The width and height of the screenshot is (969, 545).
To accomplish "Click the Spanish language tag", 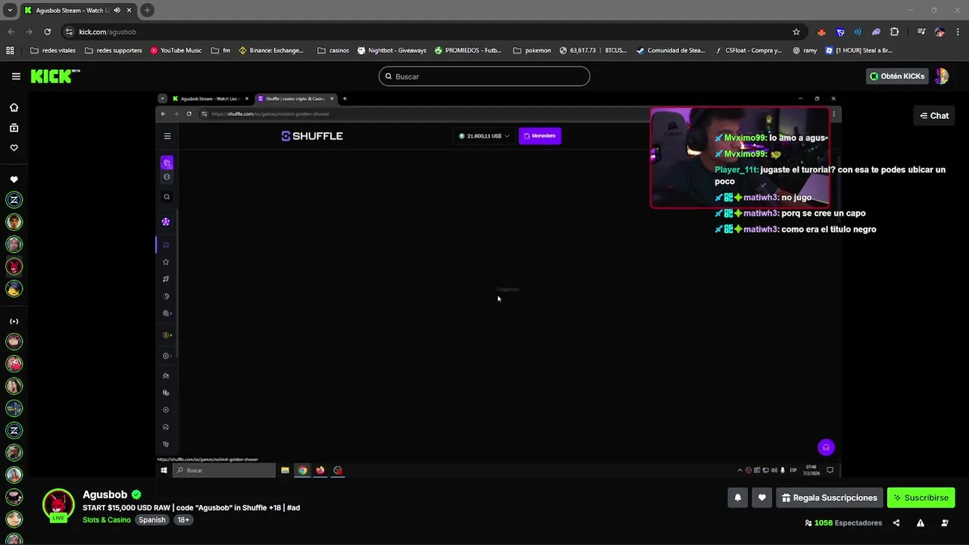I will point(152,520).
